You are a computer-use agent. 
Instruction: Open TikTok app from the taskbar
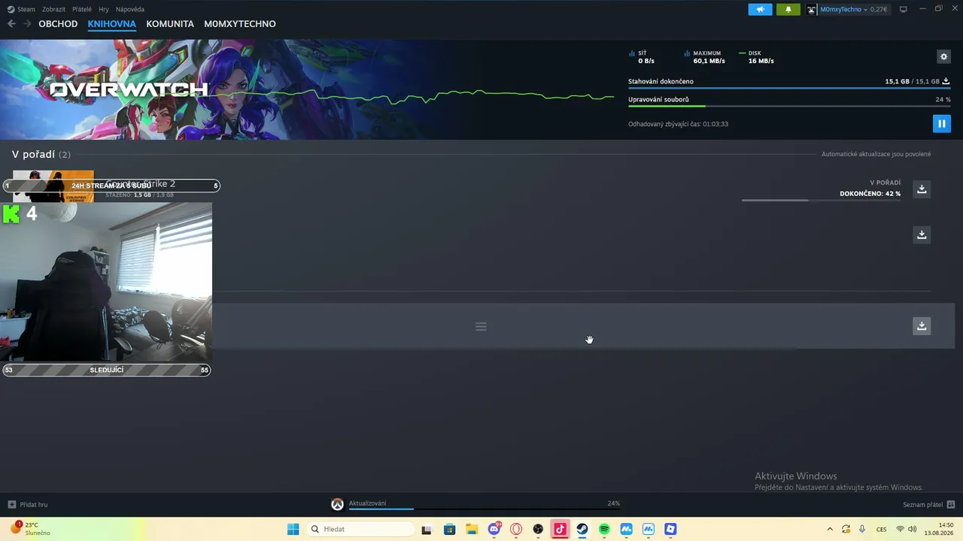560,529
